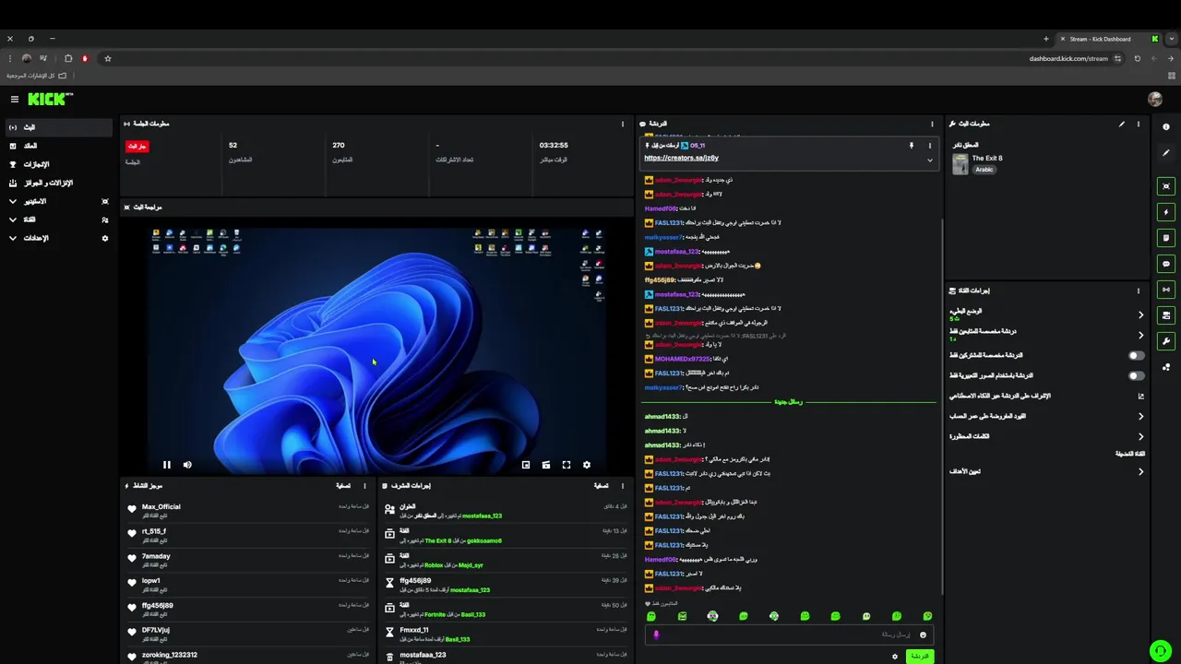Switch to the Stream - Kick Dashboard browser tab
The width and height of the screenshot is (1181, 664).
1109,39
